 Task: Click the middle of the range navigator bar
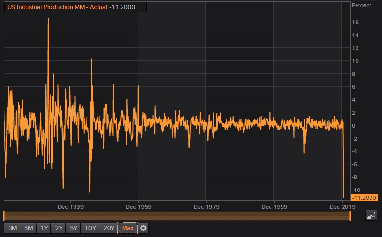click(177, 216)
